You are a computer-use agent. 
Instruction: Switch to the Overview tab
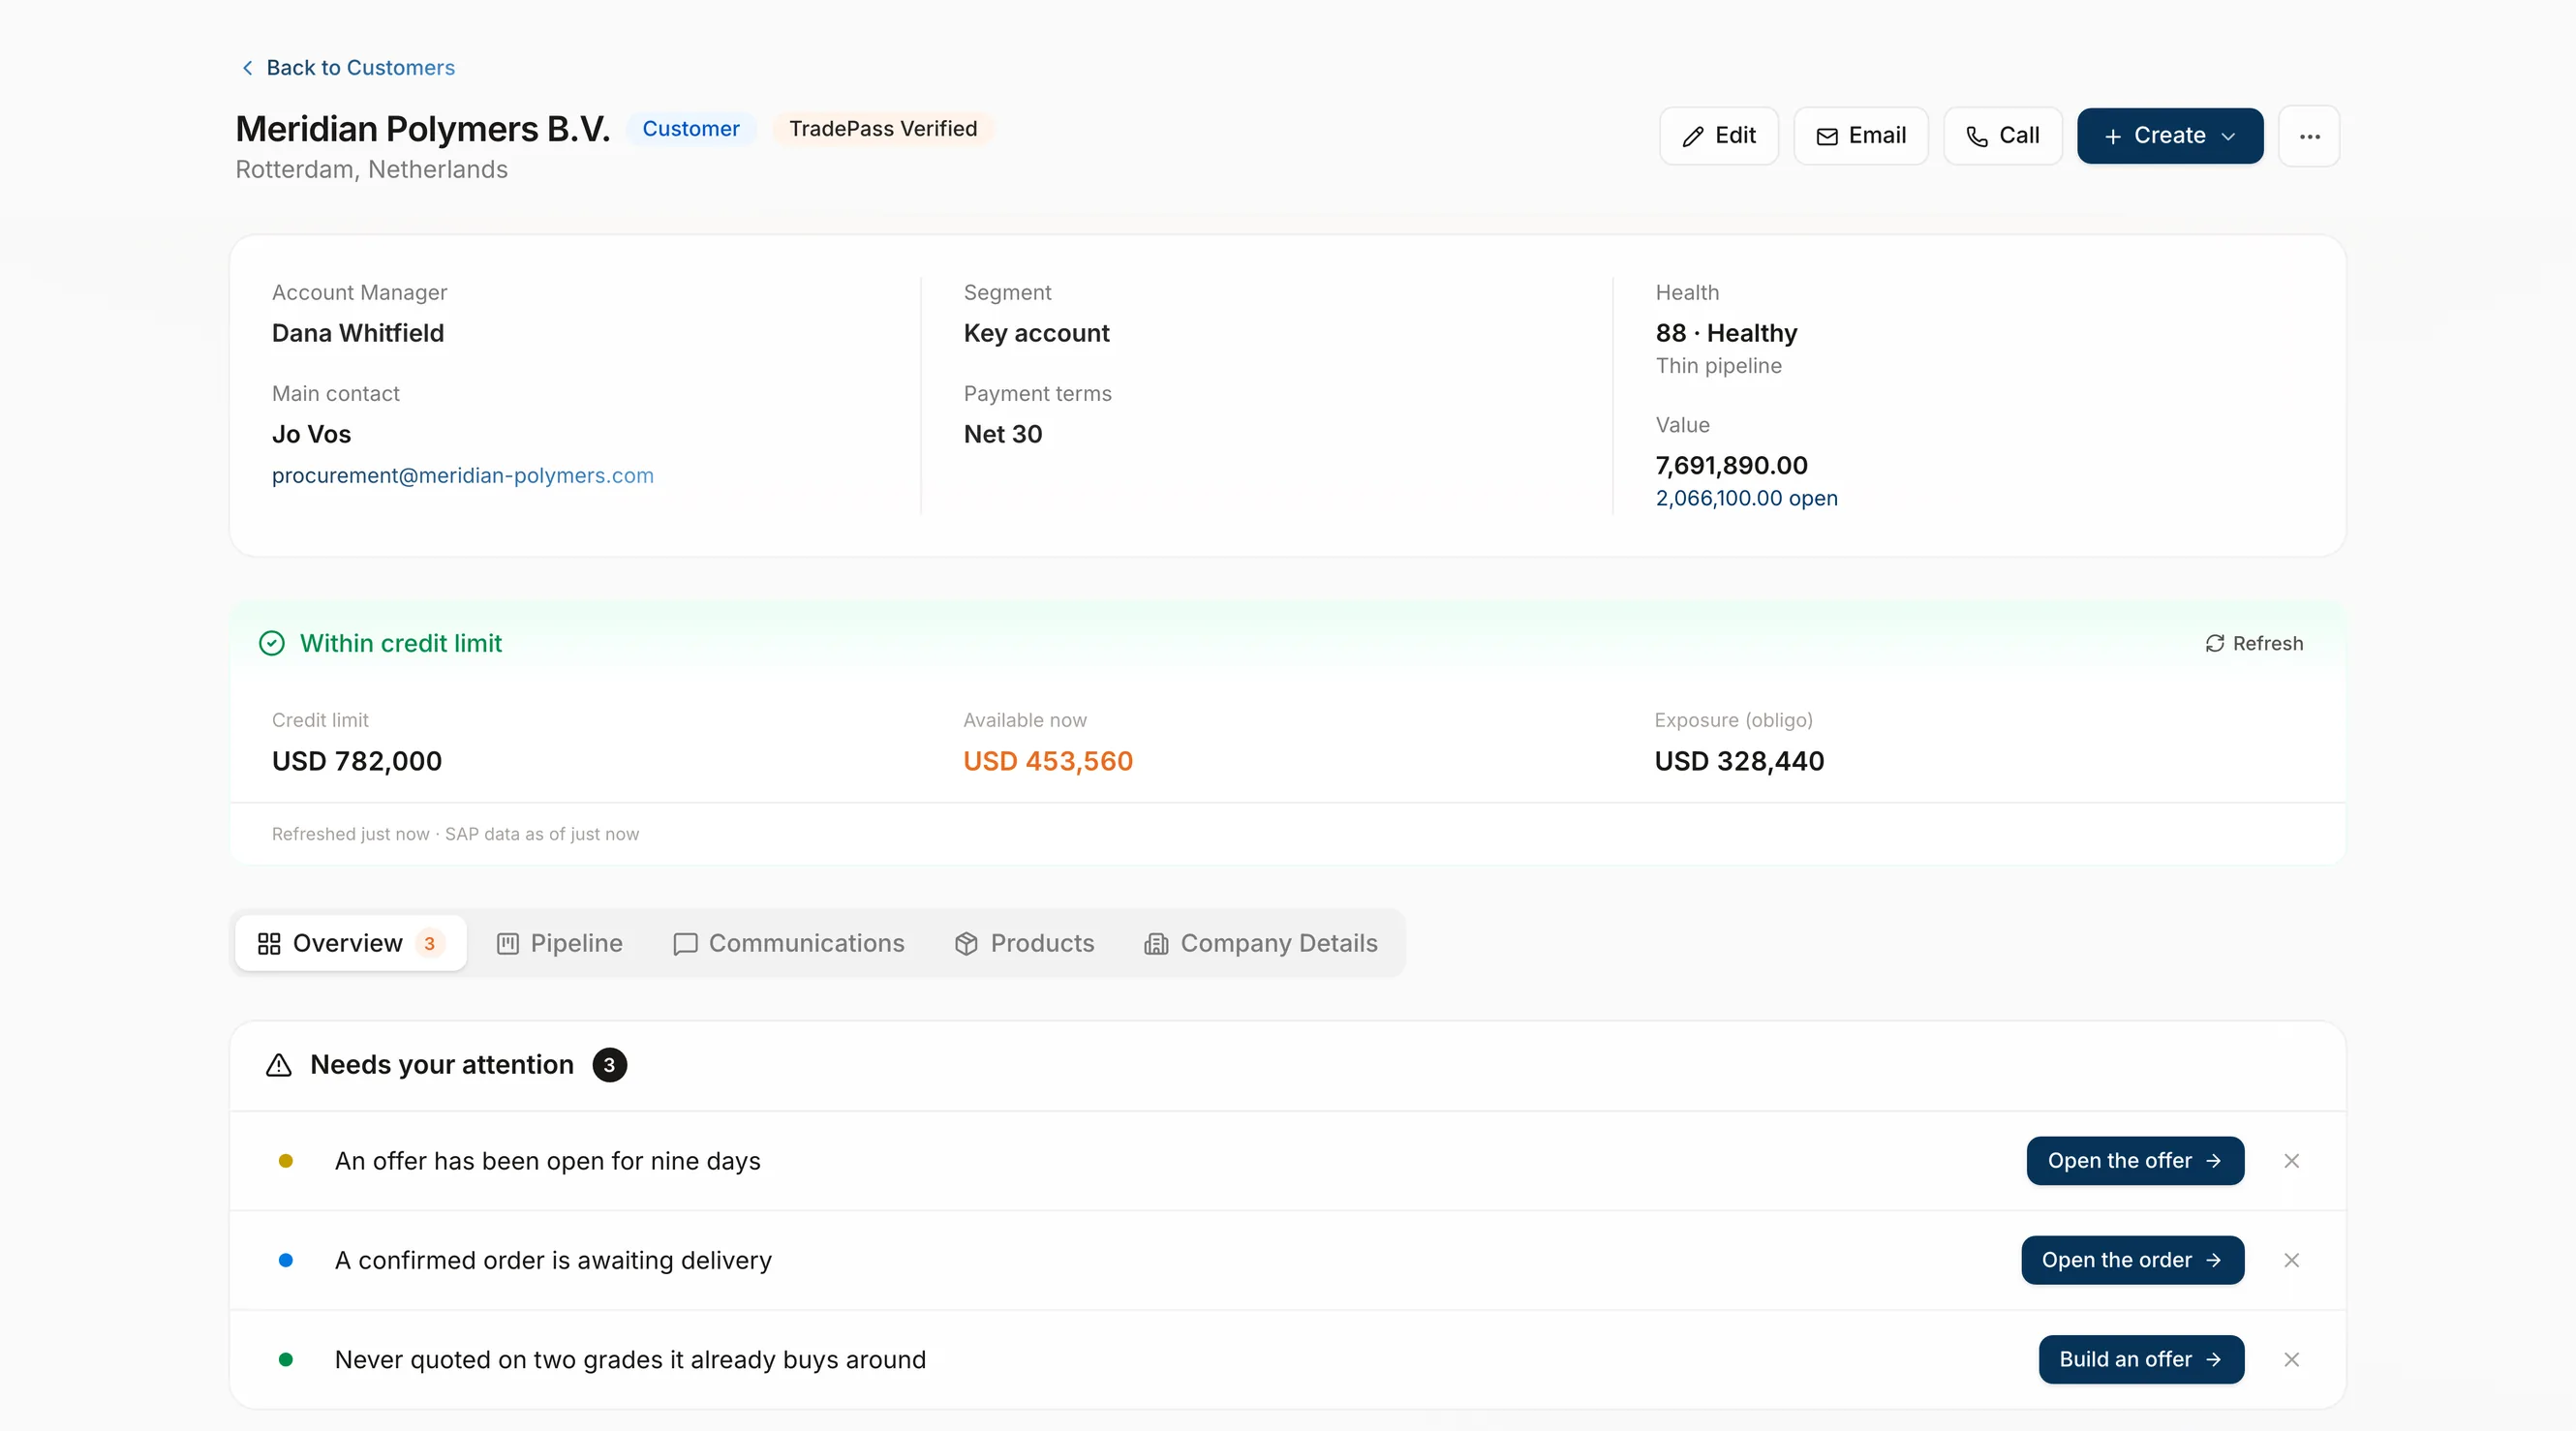pyautogui.click(x=350, y=943)
